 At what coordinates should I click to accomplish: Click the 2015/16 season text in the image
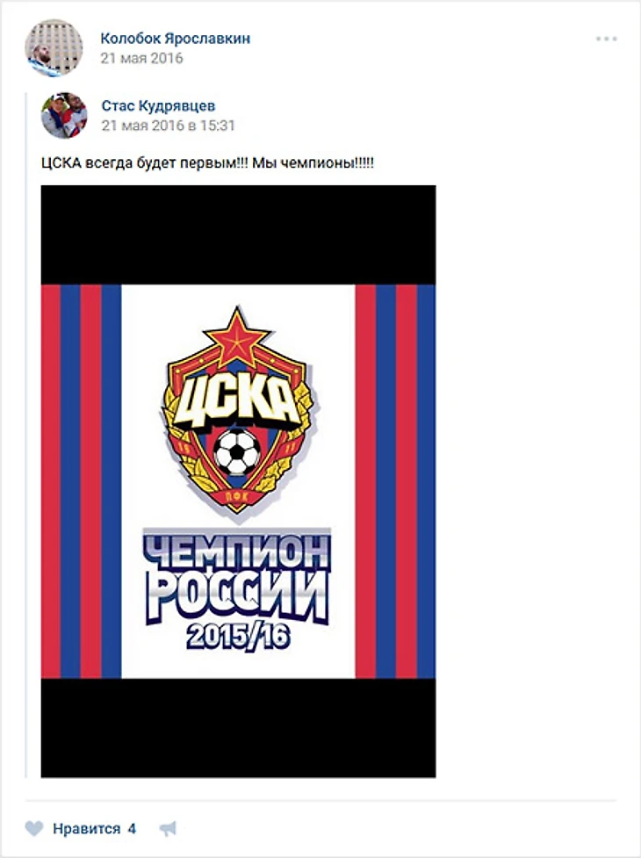[239, 637]
